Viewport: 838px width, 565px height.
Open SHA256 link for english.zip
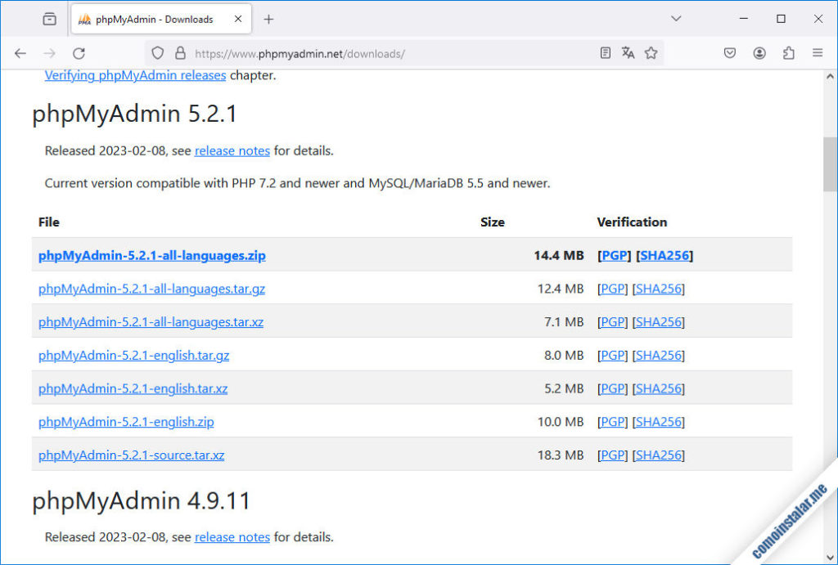tap(659, 422)
